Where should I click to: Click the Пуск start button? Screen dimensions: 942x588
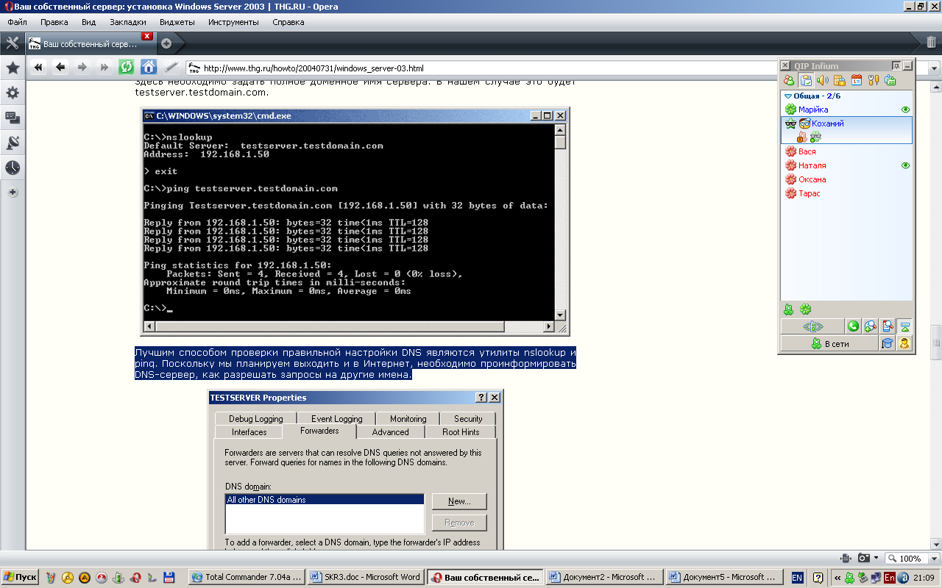coord(21,577)
